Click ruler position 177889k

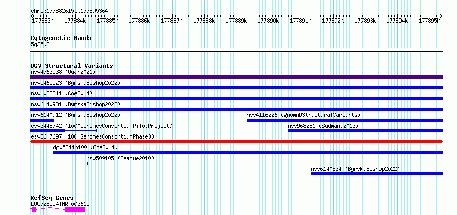coord(236,21)
